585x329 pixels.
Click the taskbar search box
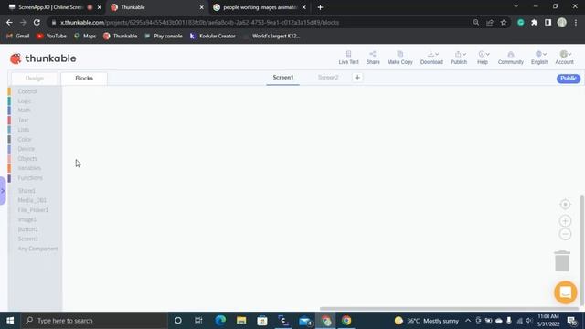point(94,321)
